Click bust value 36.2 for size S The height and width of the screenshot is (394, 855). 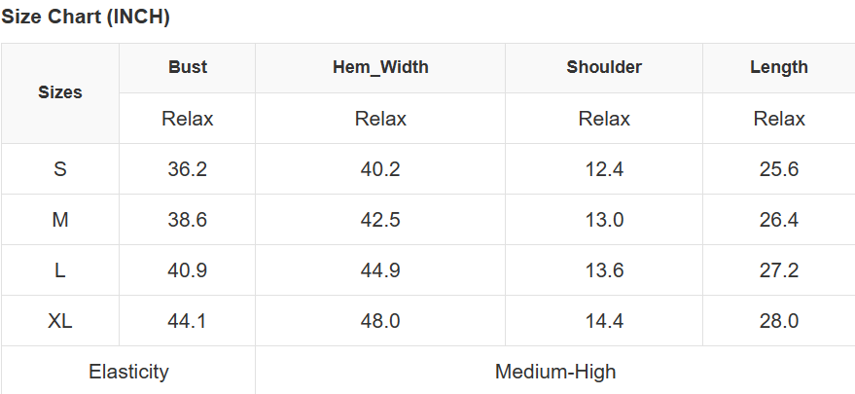188,169
